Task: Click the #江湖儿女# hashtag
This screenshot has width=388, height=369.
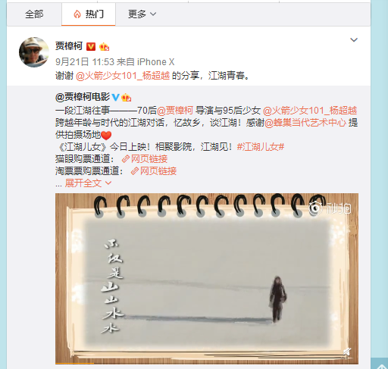Action: coord(261,147)
